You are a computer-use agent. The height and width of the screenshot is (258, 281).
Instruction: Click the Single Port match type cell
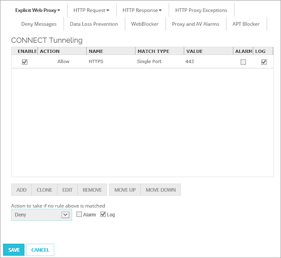(149, 61)
